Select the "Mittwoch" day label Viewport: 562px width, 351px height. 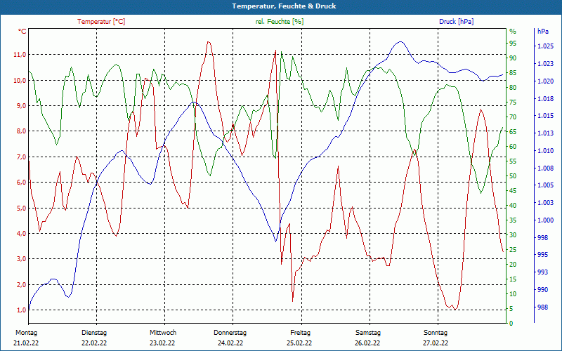click(x=163, y=333)
